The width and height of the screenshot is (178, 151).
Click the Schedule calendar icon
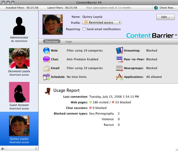coord(46,77)
